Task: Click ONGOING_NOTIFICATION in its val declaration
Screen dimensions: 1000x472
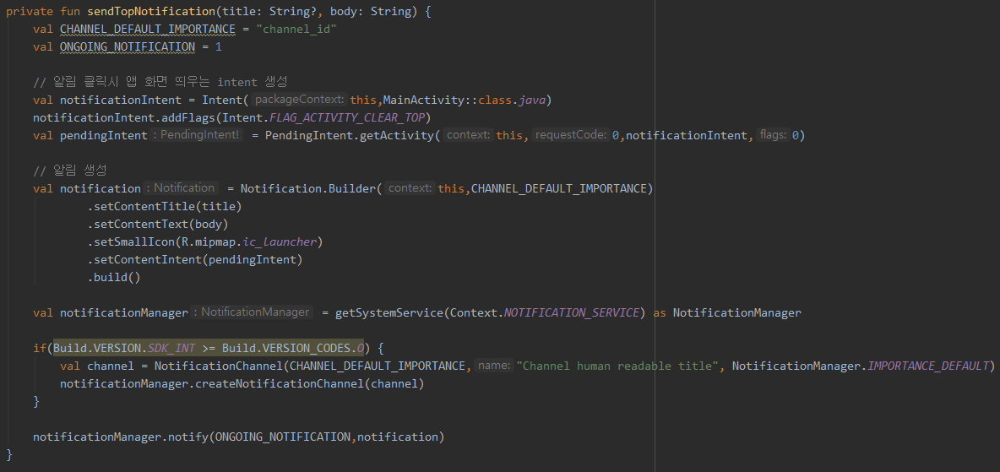Action: [x=128, y=46]
